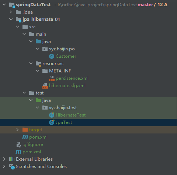Click the External Libraries icon
This screenshot has width=177, height=175.
click(x=12, y=159)
